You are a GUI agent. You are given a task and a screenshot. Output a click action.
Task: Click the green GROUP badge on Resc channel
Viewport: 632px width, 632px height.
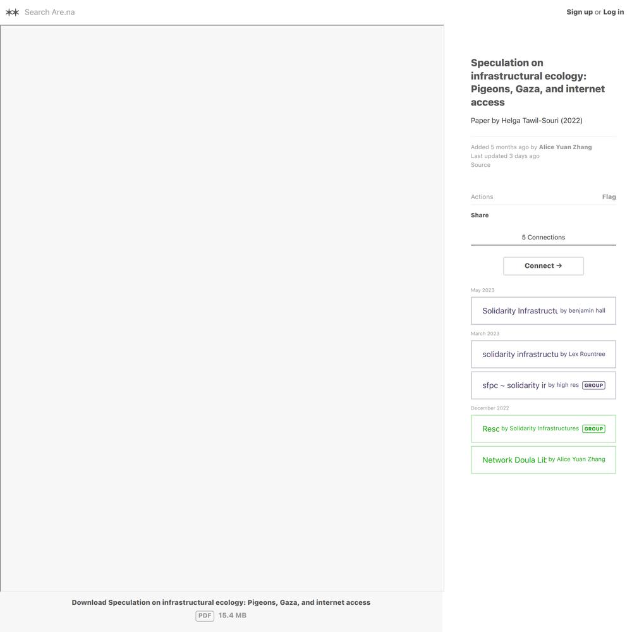[x=593, y=429]
